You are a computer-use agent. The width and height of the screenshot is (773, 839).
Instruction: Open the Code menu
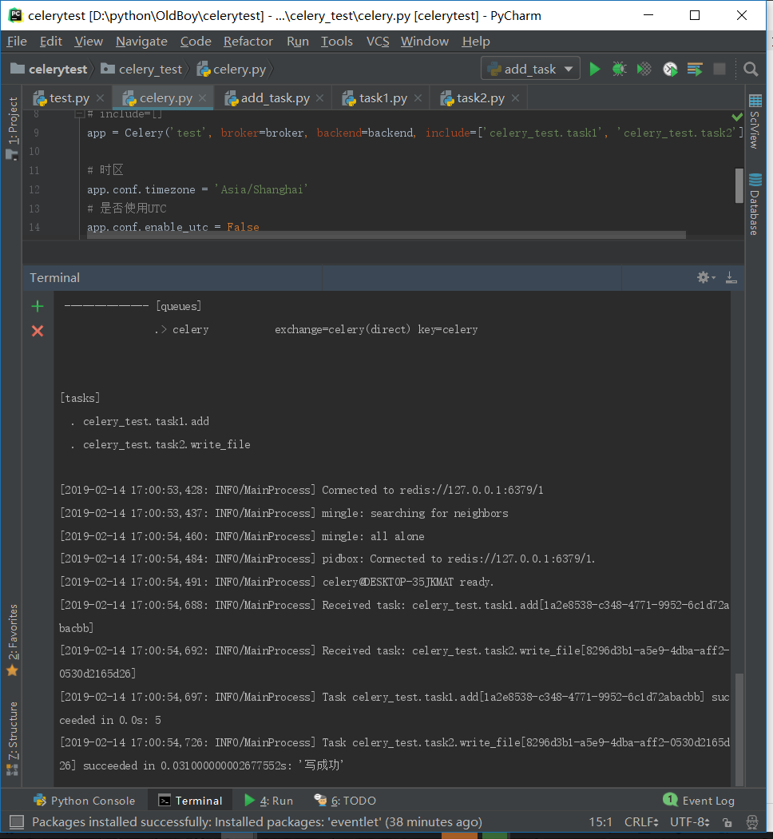196,42
